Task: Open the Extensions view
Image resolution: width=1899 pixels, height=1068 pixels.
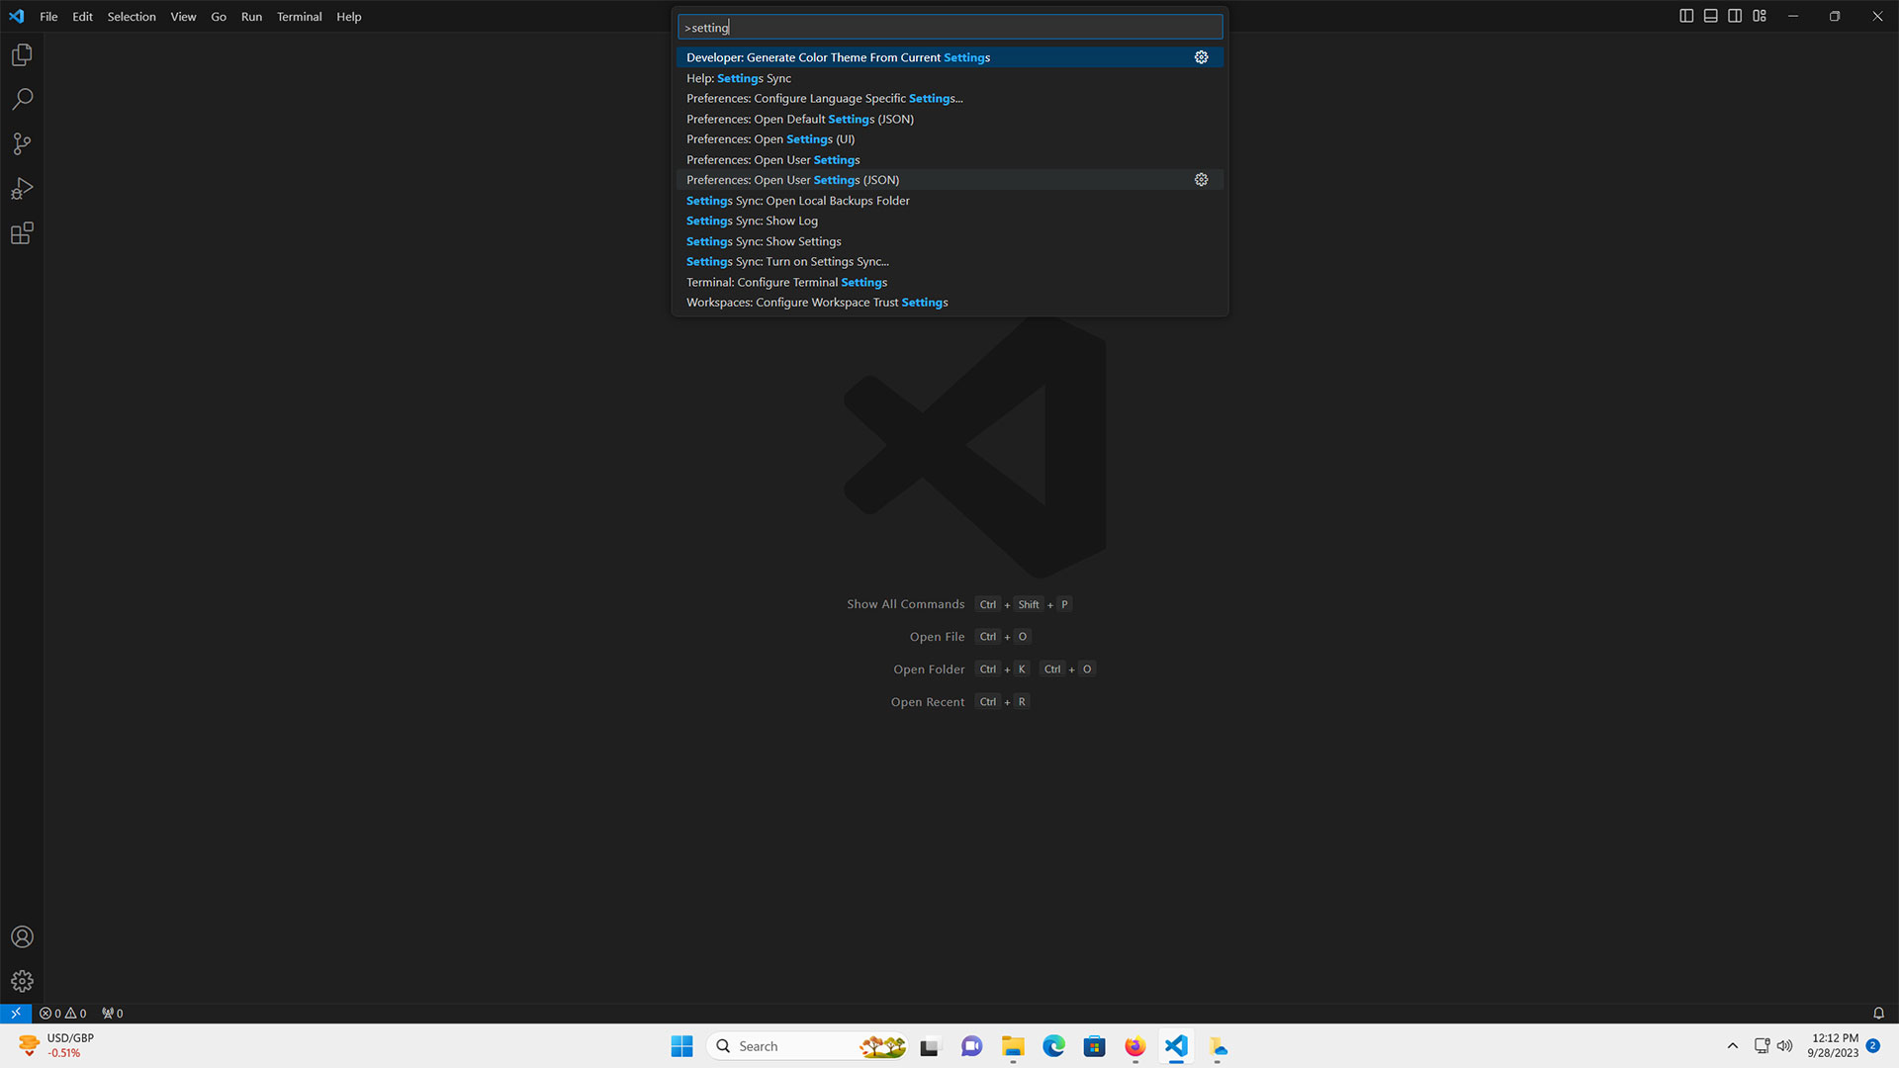Action: pyautogui.click(x=22, y=232)
